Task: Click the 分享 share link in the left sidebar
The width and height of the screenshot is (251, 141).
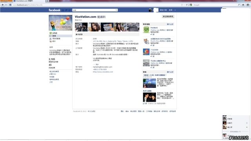Action: click(51, 82)
